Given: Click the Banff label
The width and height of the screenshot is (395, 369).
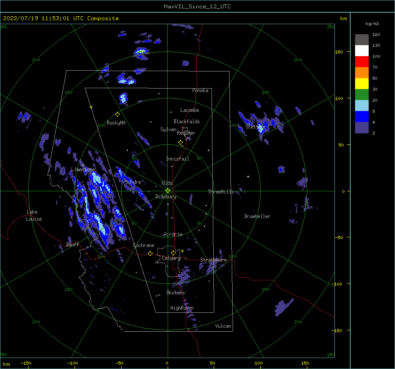Looking at the screenshot, I should pyautogui.click(x=72, y=245).
